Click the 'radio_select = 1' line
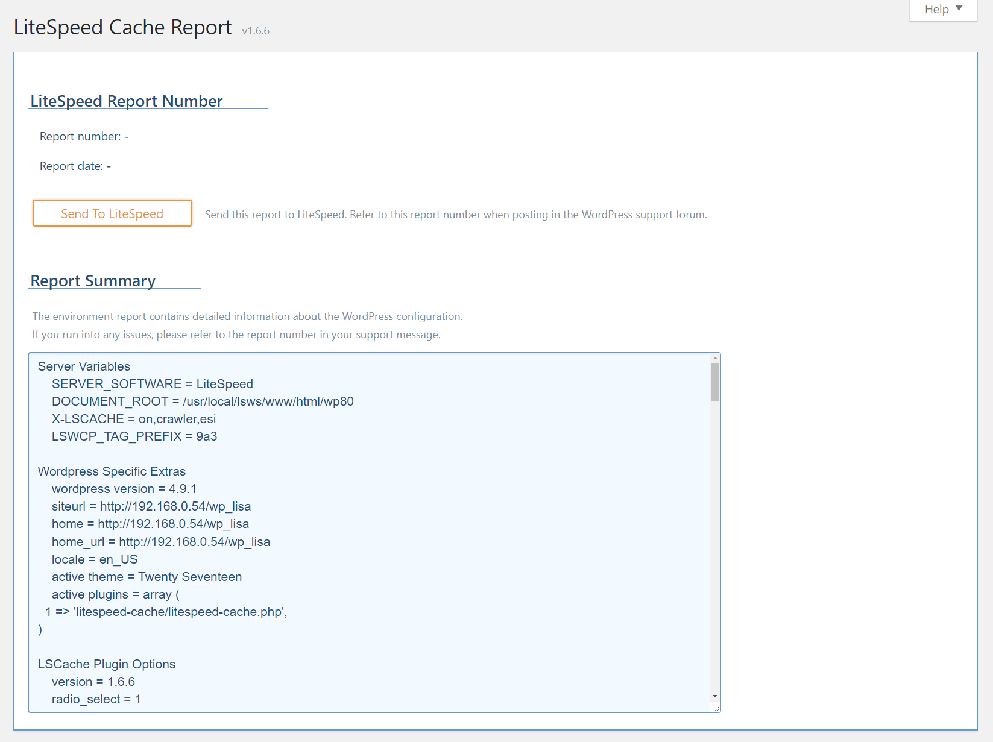This screenshot has height=742, width=993. click(96, 699)
